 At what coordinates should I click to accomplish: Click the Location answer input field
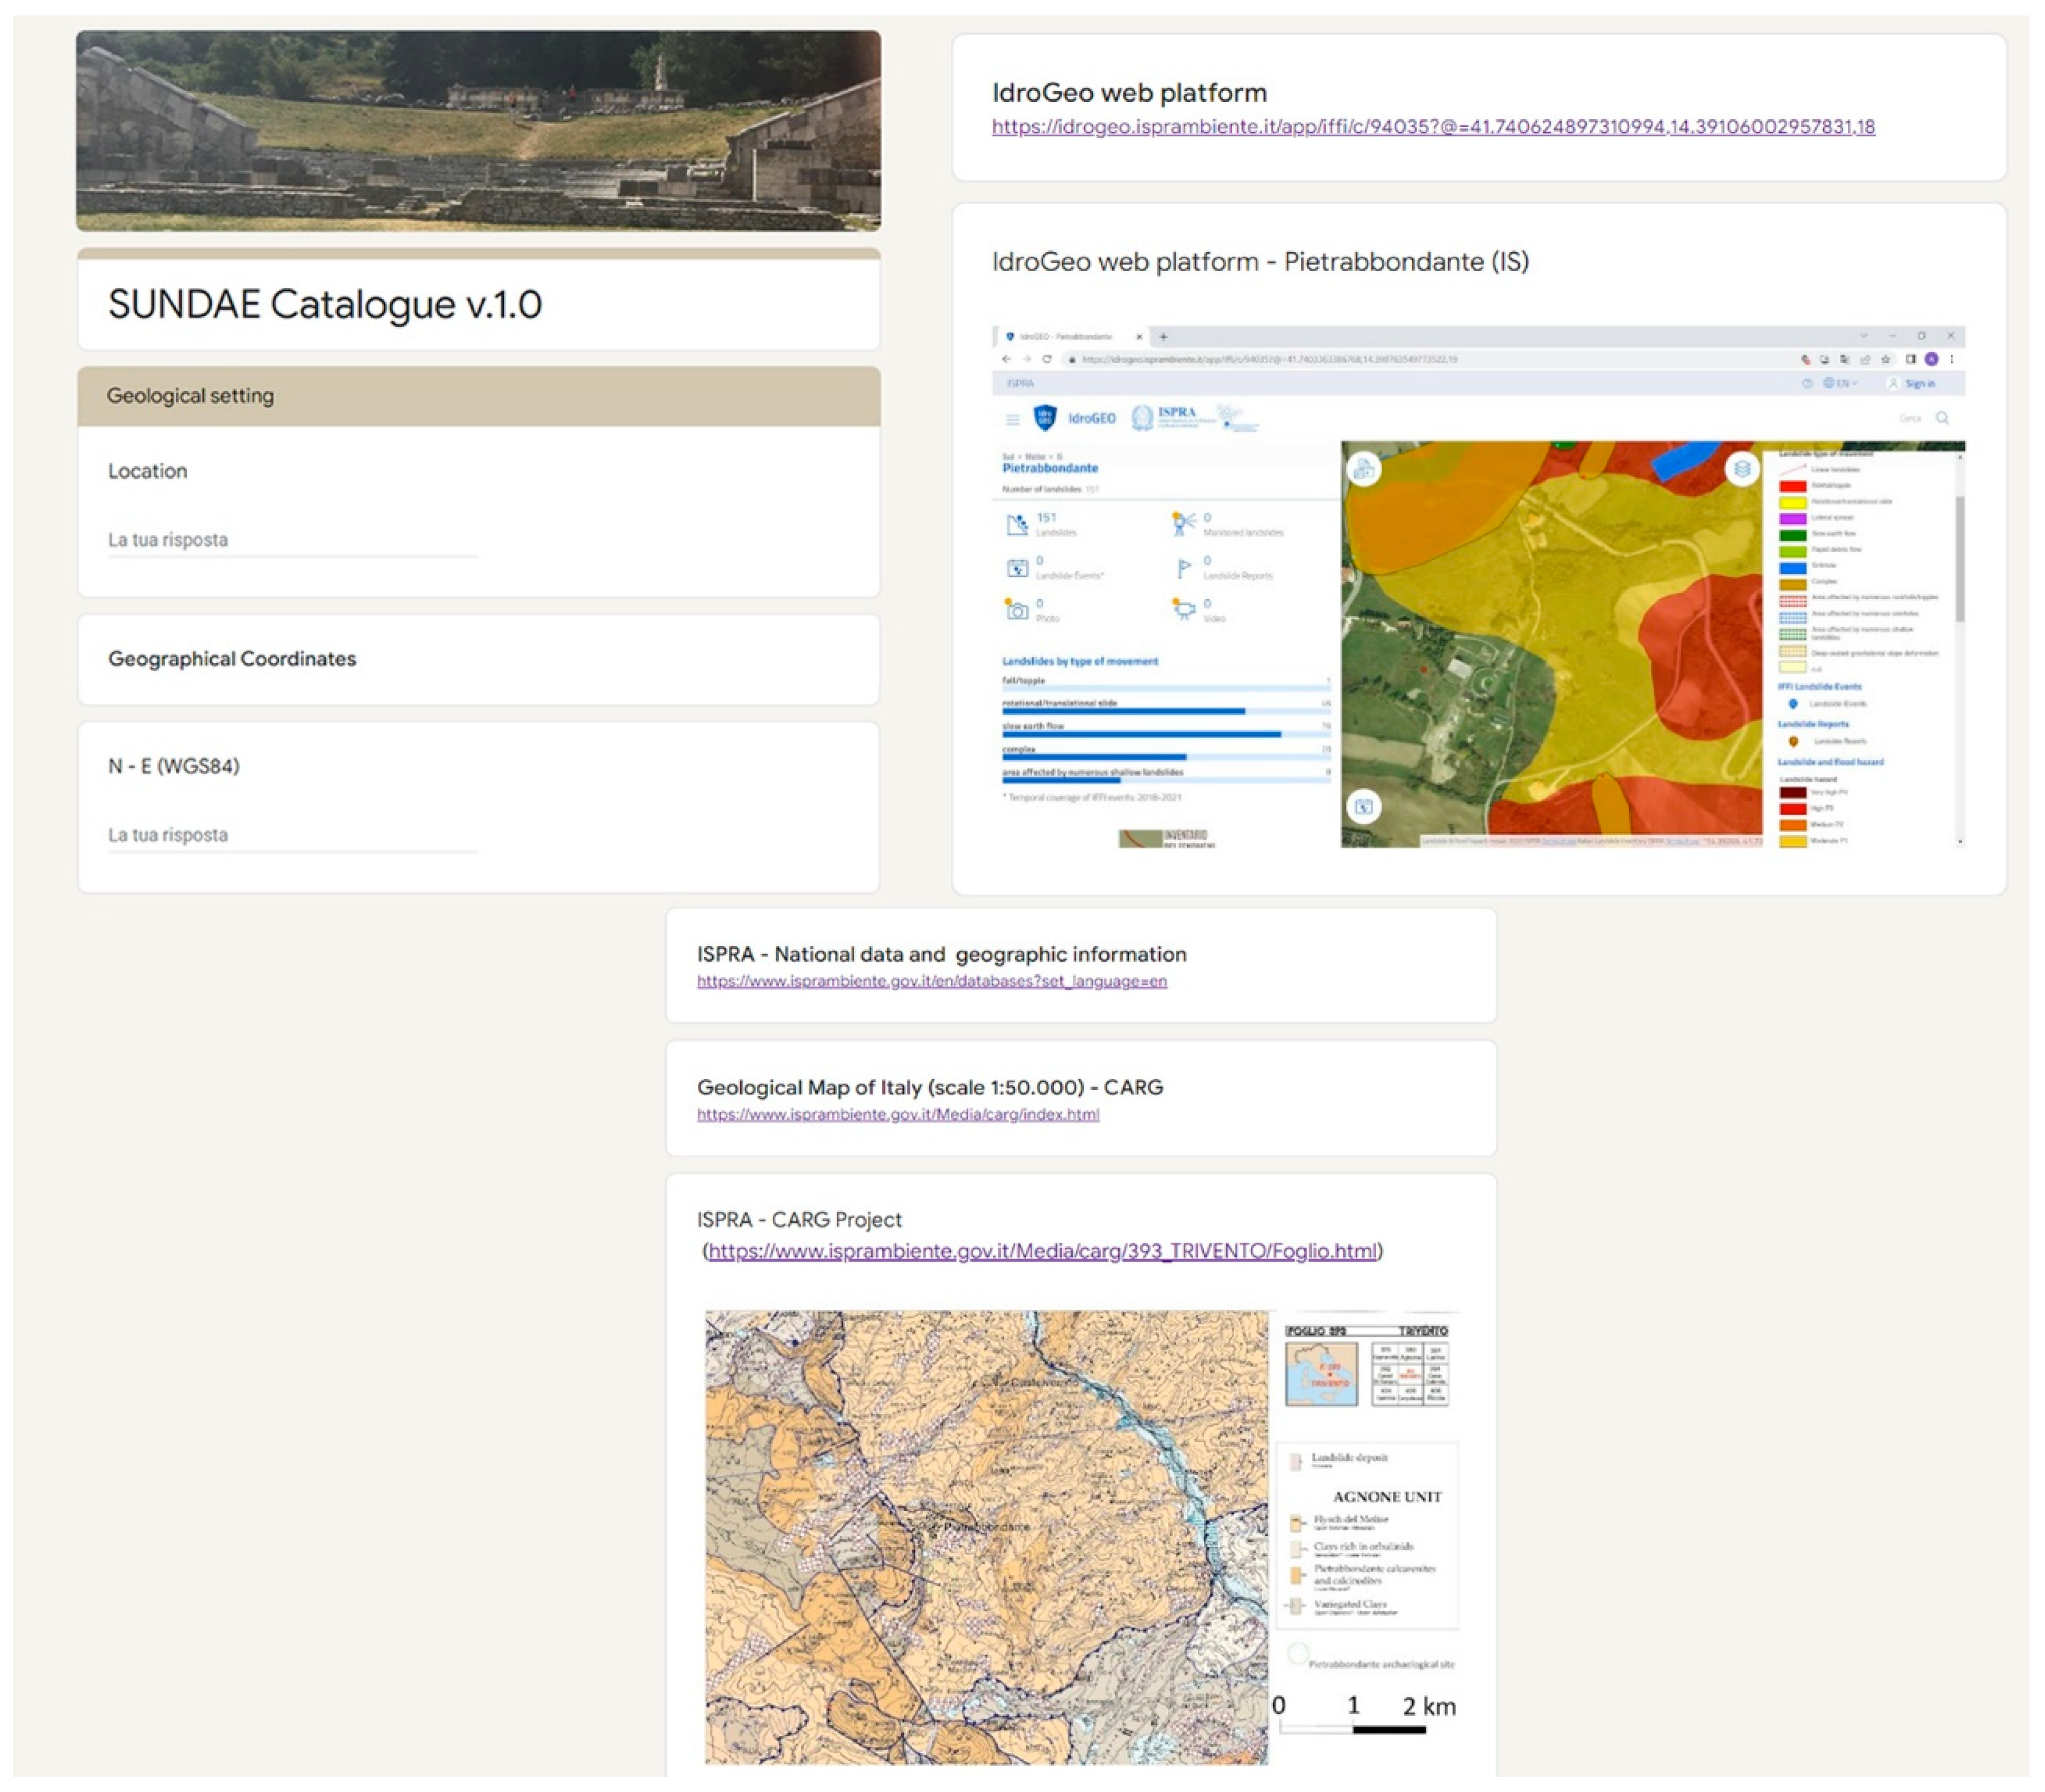pyautogui.click(x=292, y=540)
